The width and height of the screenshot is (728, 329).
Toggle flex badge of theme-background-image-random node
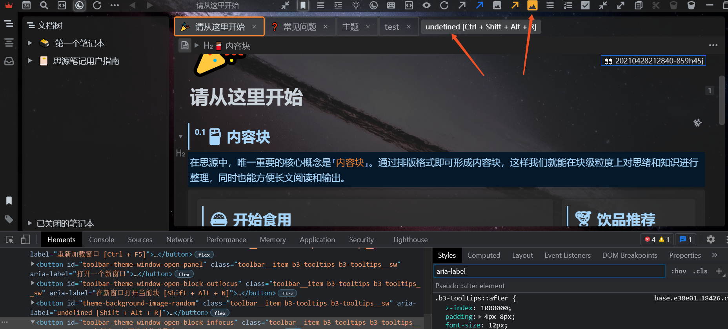[x=220, y=313]
